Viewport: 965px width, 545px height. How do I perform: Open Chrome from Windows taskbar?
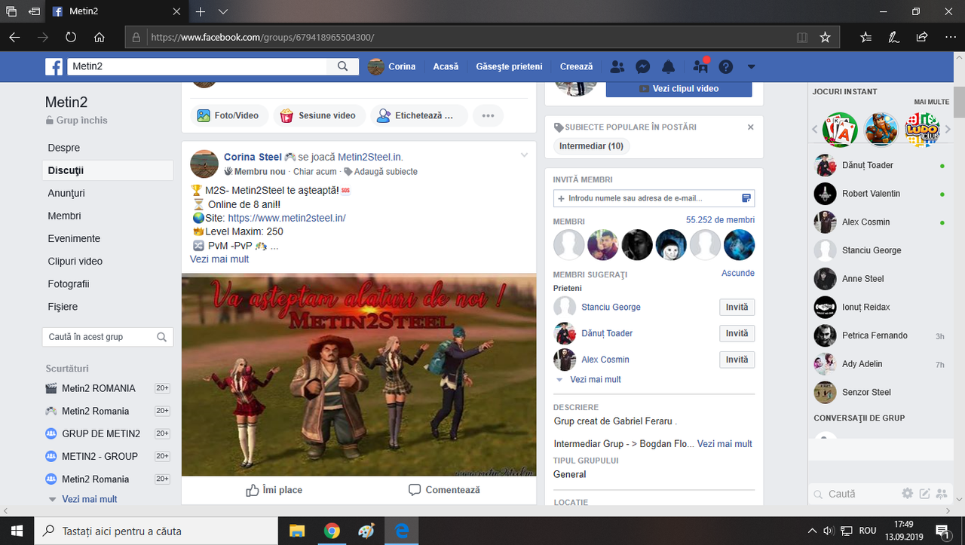(x=332, y=531)
